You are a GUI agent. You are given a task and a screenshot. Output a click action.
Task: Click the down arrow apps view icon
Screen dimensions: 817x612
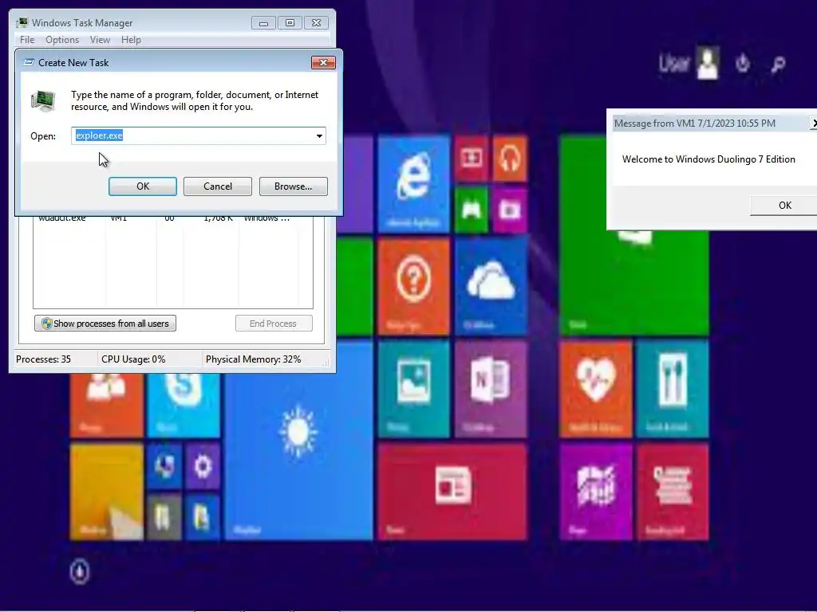(80, 571)
